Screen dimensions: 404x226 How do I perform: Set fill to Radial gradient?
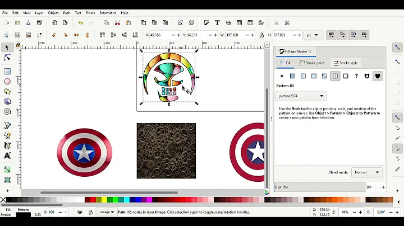(x=314, y=76)
